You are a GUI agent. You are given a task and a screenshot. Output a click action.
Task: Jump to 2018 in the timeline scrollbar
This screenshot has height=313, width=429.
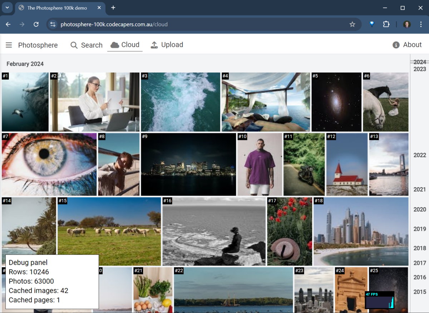(x=419, y=248)
